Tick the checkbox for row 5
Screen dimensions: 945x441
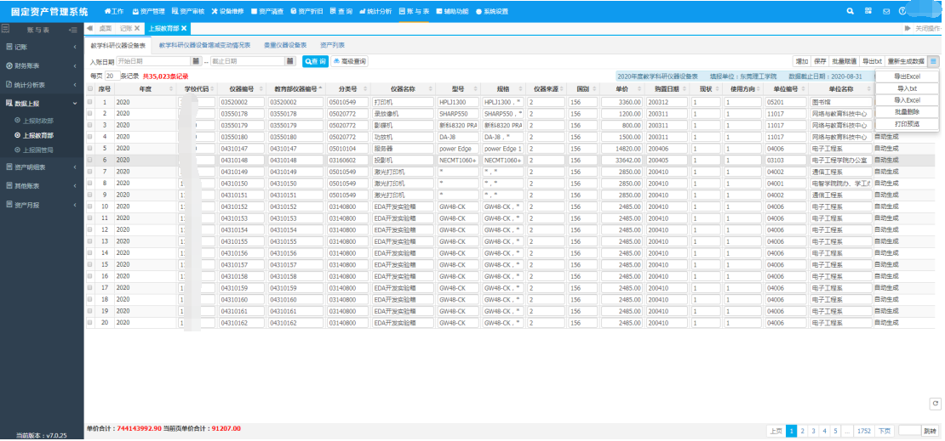point(90,148)
